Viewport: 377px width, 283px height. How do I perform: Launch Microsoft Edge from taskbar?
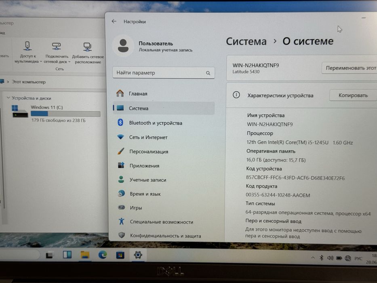tap(103, 255)
